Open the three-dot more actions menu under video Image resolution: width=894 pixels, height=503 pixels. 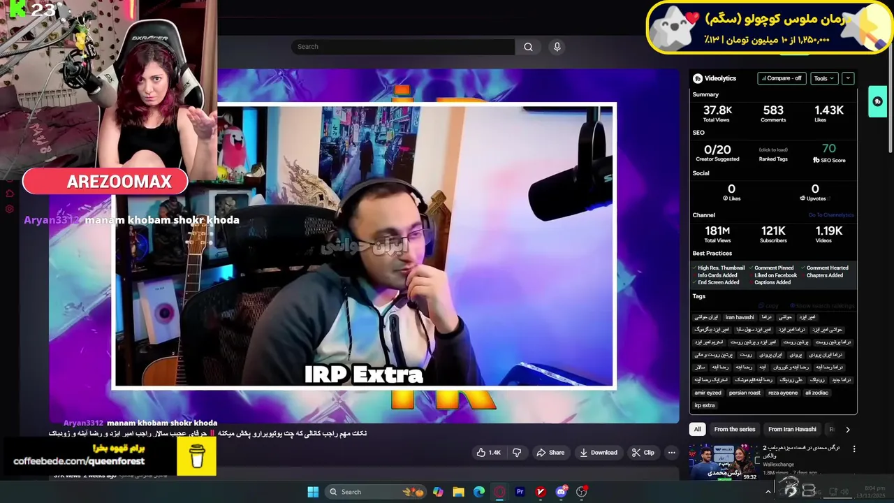click(671, 453)
